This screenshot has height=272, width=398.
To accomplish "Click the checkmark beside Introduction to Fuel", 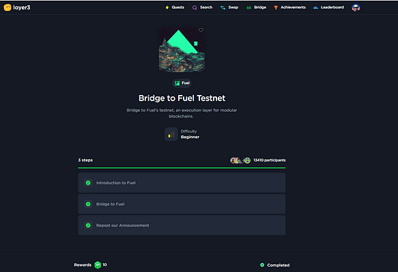I will pos(88,182).
